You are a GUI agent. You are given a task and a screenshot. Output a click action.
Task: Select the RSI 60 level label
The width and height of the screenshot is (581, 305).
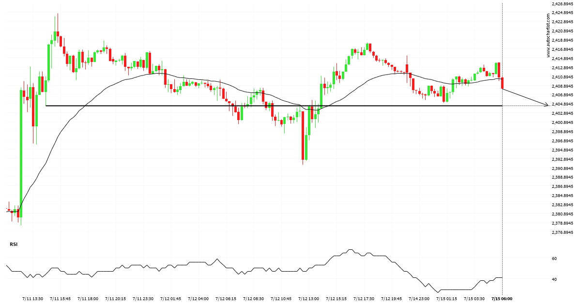tap(554, 259)
